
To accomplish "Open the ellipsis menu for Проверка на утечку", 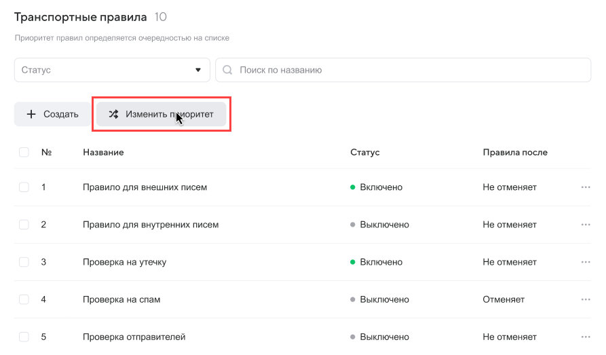I will (x=586, y=262).
